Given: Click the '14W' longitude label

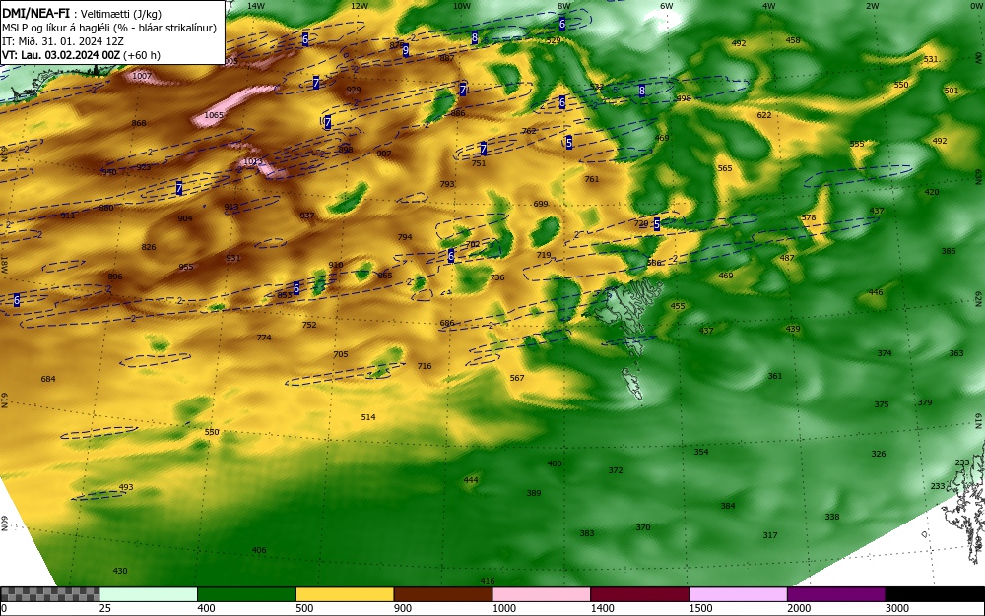Looking at the screenshot, I should pyautogui.click(x=256, y=6).
